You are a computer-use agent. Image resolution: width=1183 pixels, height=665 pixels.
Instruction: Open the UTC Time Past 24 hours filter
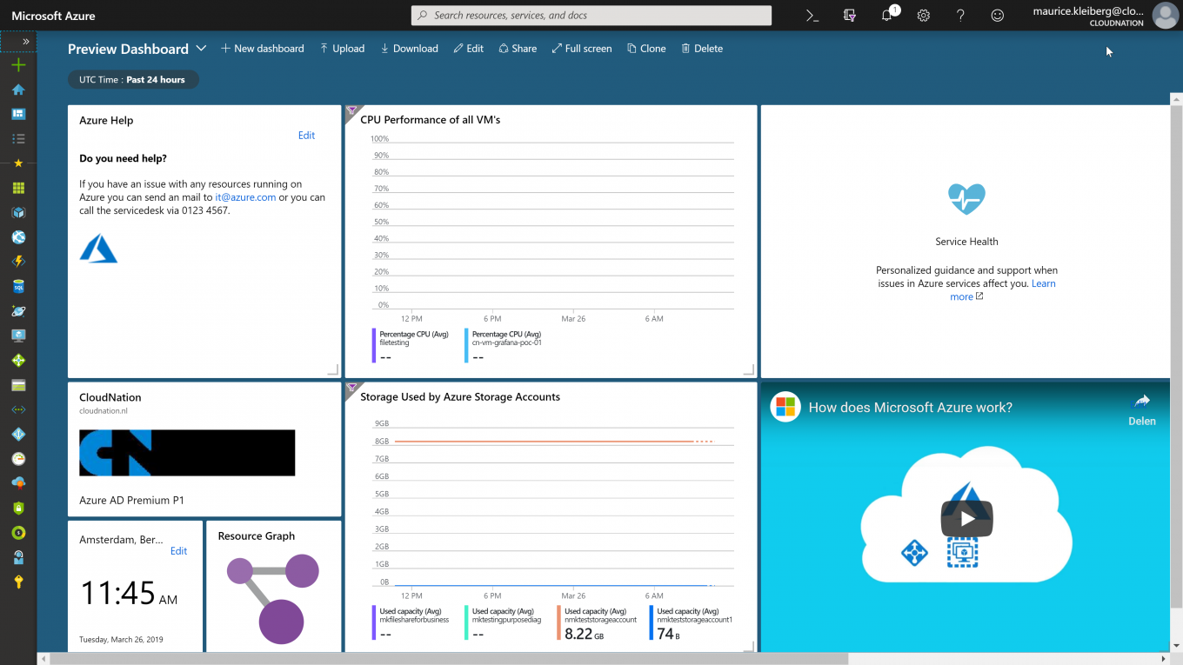133,78
